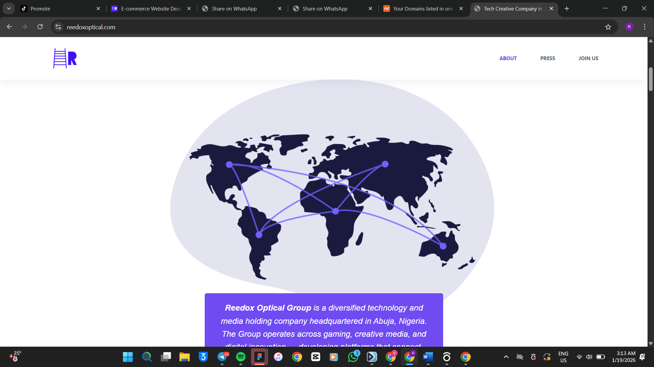Screen dimensions: 654x367
Task: Open Spotify from the taskbar
Action: coord(241,357)
